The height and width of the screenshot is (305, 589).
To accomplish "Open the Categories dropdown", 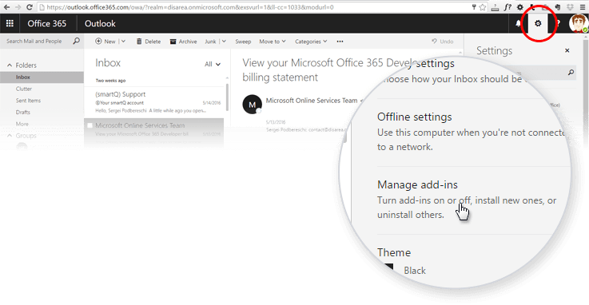I will [x=311, y=42].
